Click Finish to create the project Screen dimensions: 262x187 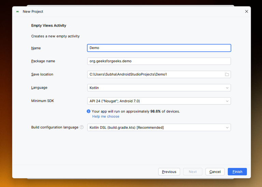point(237,172)
